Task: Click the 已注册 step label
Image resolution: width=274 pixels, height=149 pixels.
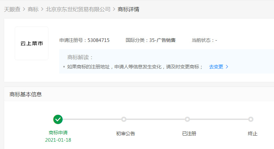Action: coord(189,134)
